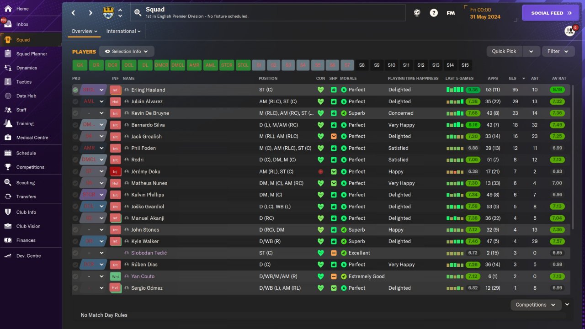This screenshot has height=329, width=585.
Task: Tick the selection checkbox for Jack Grealish
Action: point(75,137)
